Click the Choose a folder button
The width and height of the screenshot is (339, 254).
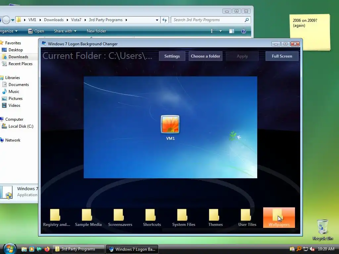pos(205,56)
